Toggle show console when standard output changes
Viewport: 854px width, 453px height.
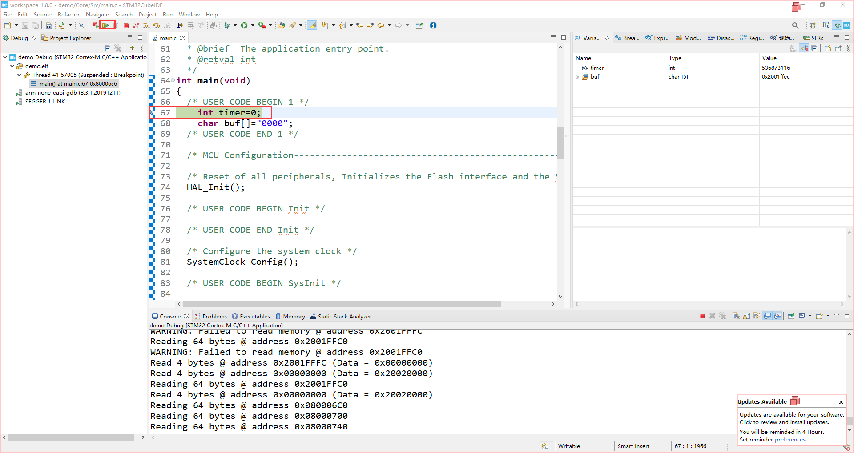[x=767, y=316]
